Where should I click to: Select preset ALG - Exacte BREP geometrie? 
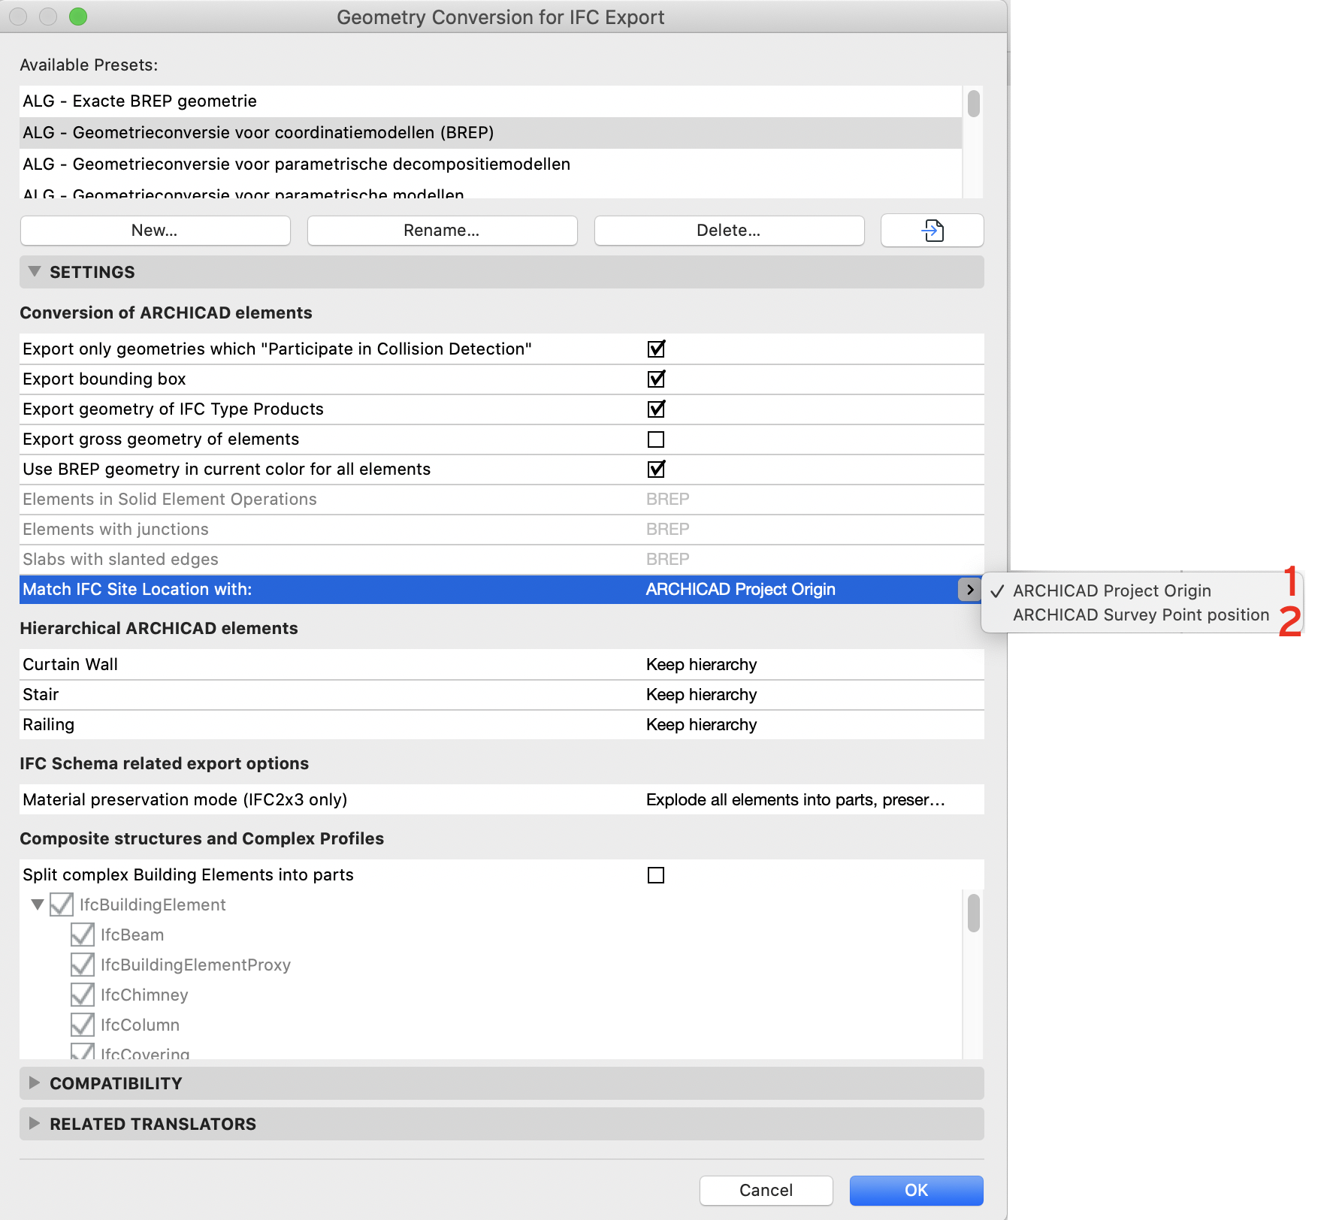coord(491,101)
